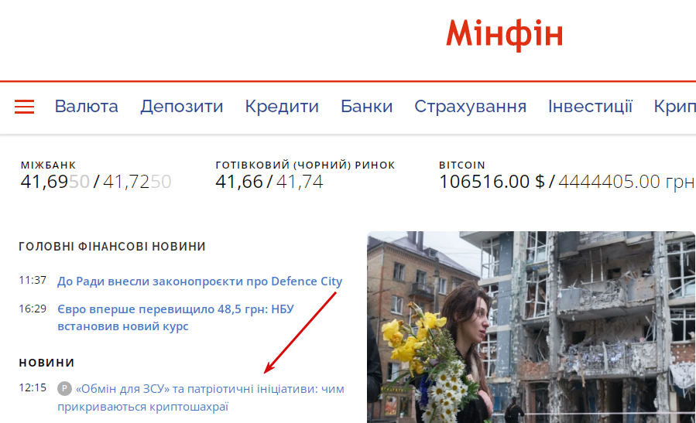Click the ГОТІВКОВИЙ (ЧОРНИЙ) РИНОК label
Viewport: 696px width, 423px height.
305,165
